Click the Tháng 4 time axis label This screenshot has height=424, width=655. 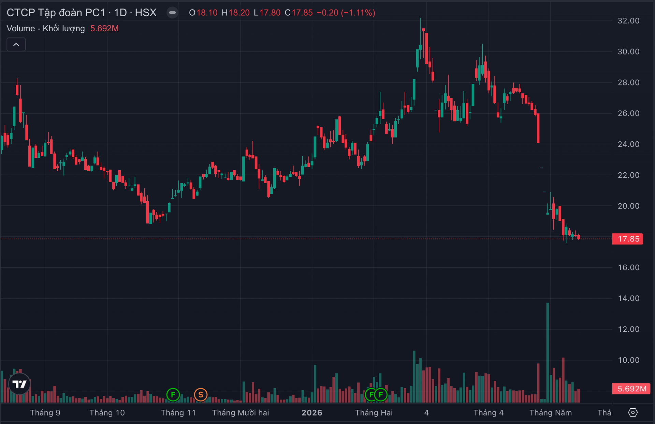point(489,413)
